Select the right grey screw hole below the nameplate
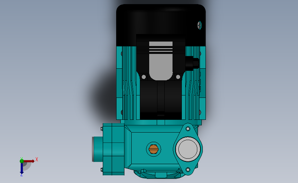The image size is (298, 183). point(178,77)
